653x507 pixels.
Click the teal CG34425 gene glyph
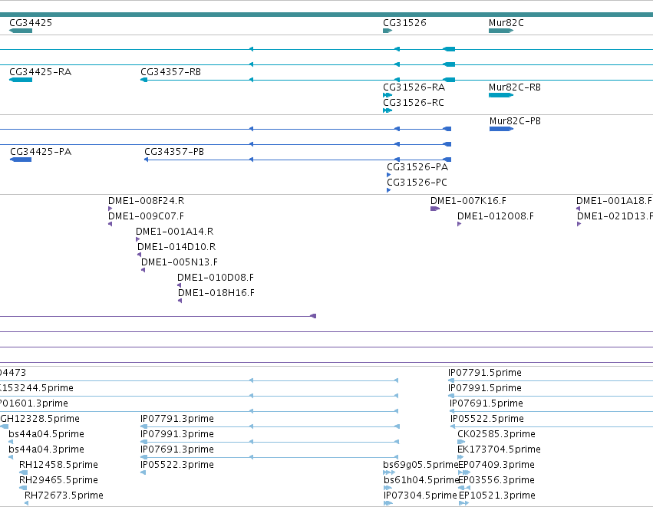(x=21, y=31)
